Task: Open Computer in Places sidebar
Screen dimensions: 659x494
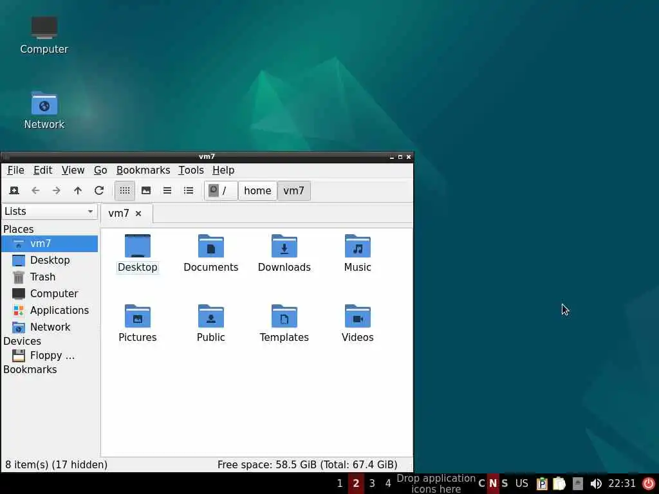Action: click(x=50, y=293)
